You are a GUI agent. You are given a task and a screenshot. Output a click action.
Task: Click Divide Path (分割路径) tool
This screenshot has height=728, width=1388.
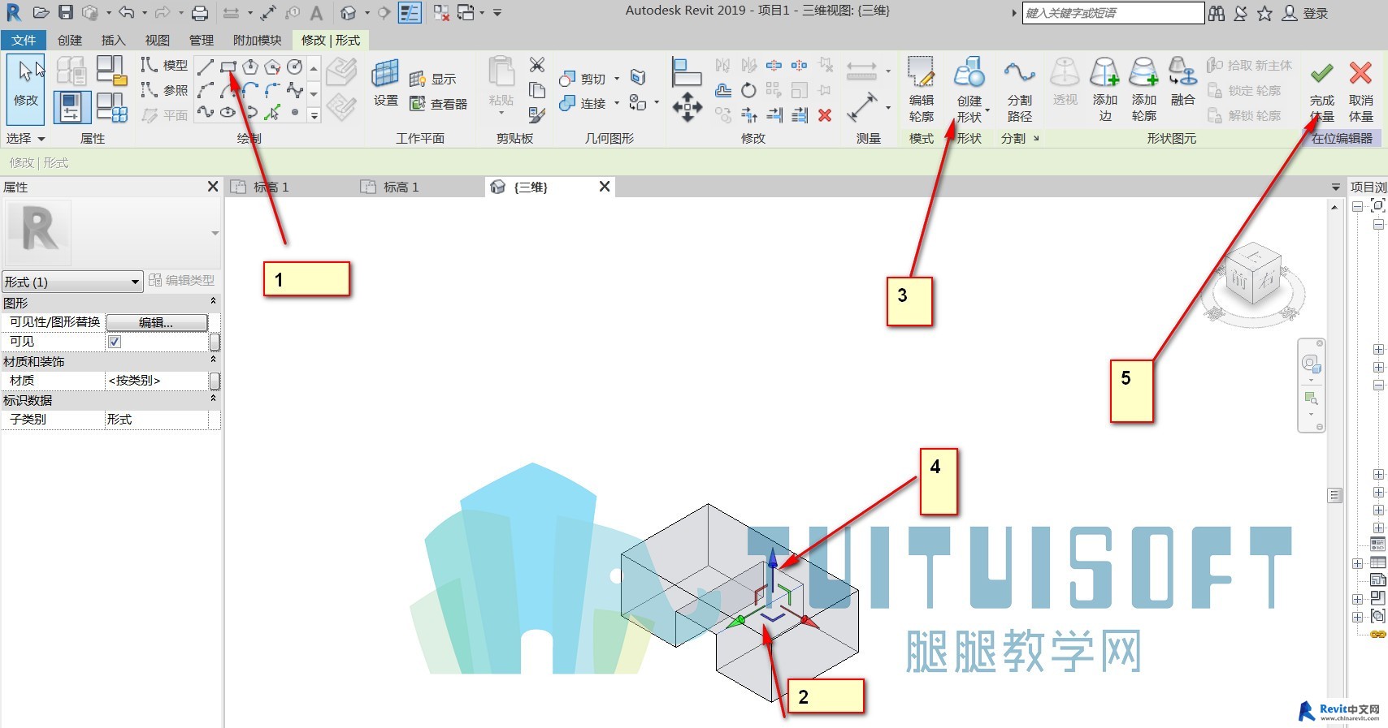(x=1019, y=89)
